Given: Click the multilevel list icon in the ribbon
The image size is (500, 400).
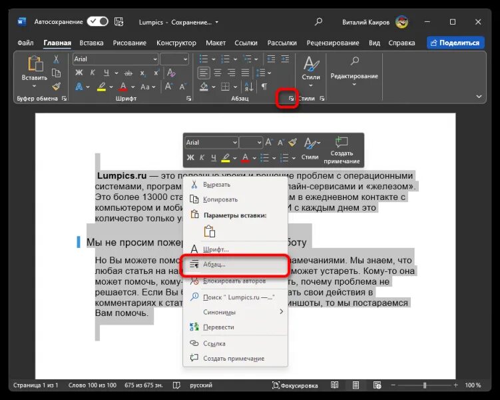Looking at the screenshot, I should (x=247, y=59).
